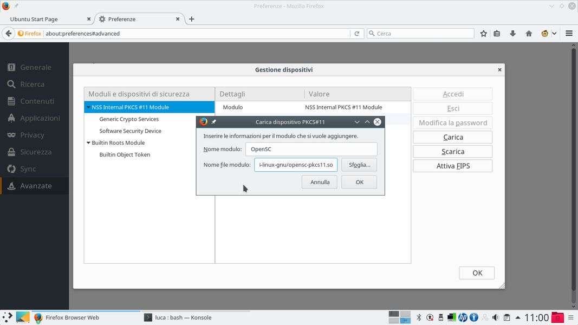Go to Firefox home page icon
The width and height of the screenshot is (578, 325).
coord(529,34)
